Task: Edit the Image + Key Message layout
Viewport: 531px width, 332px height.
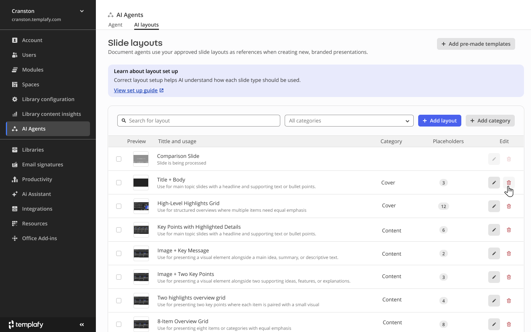Action: [x=494, y=253]
